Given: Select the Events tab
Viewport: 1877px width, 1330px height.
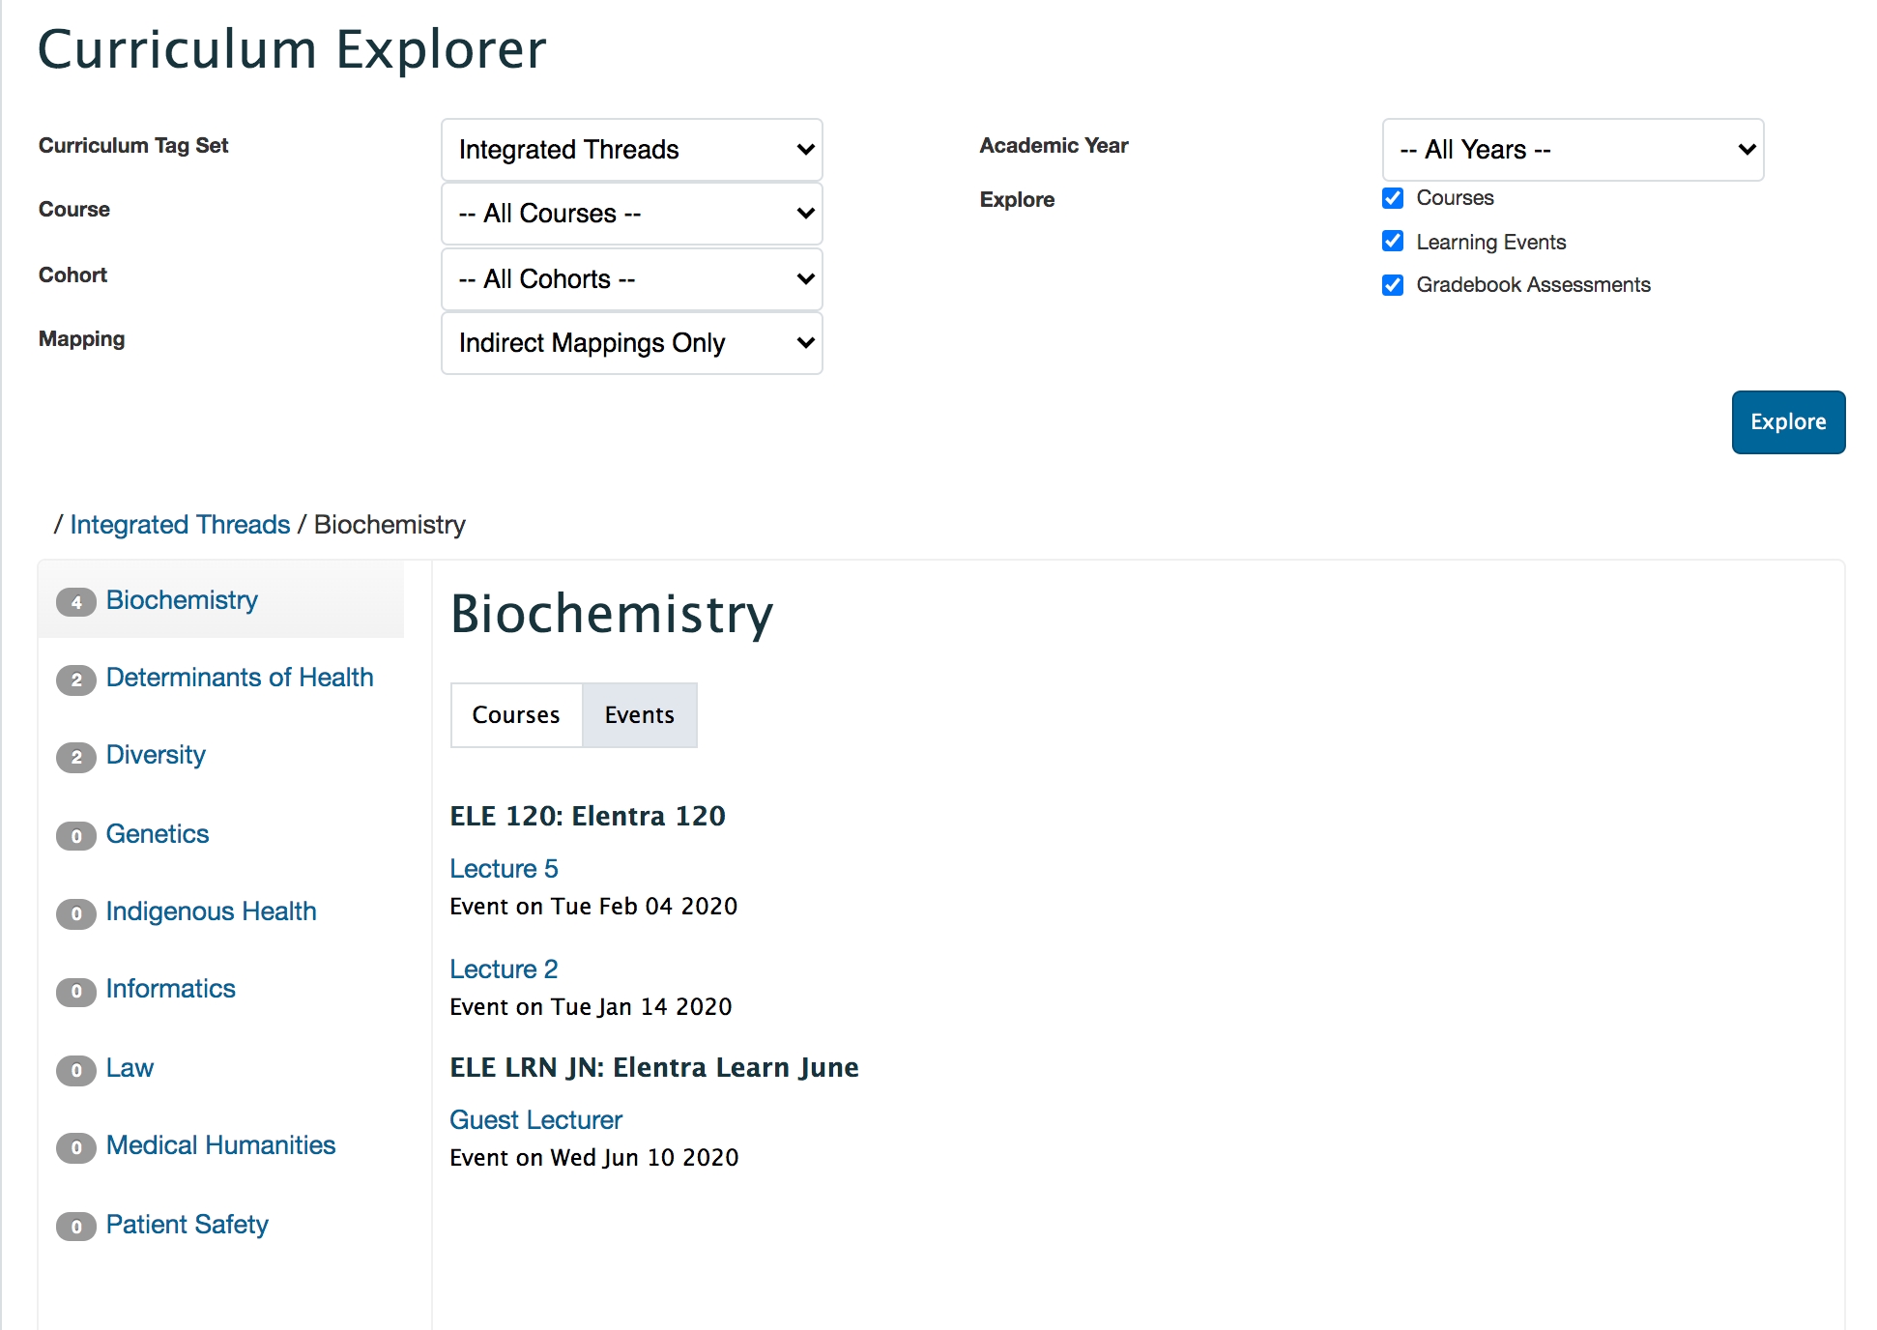Looking at the screenshot, I should [x=639, y=715].
